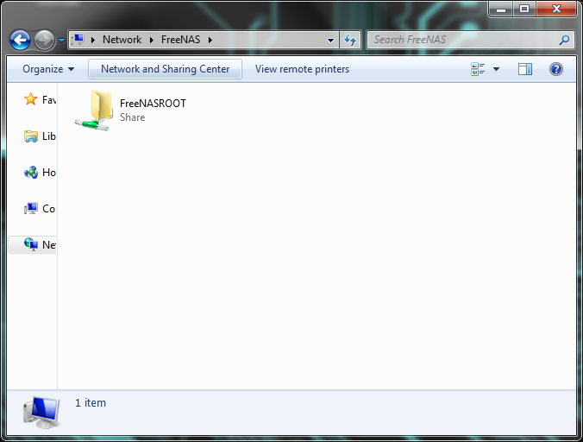Expand the view options dropdown arrow
Viewport: 583px width, 442px height.
(x=497, y=69)
